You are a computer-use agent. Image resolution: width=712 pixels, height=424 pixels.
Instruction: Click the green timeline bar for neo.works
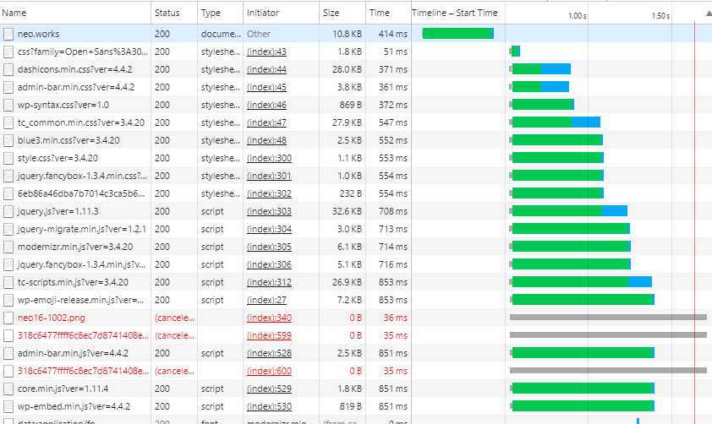tap(457, 34)
